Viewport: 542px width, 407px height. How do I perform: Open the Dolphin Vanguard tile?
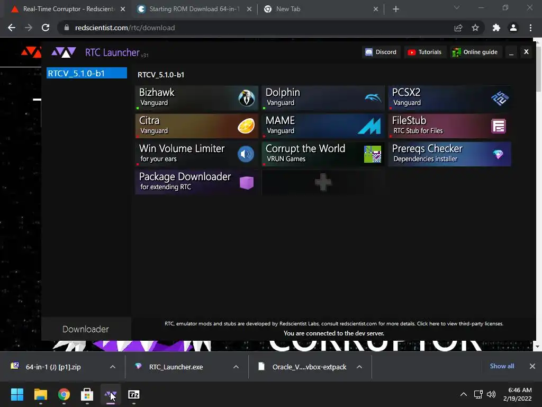pos(323,98)
